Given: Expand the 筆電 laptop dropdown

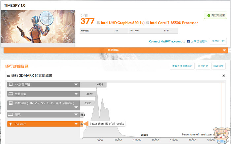Looking at the screenshot, I should point(76,115).
